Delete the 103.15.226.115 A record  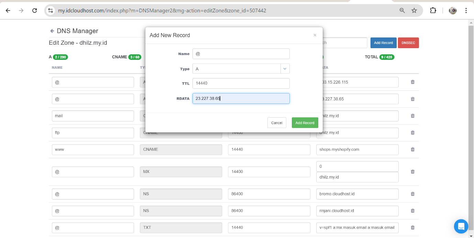click(413, 82)
